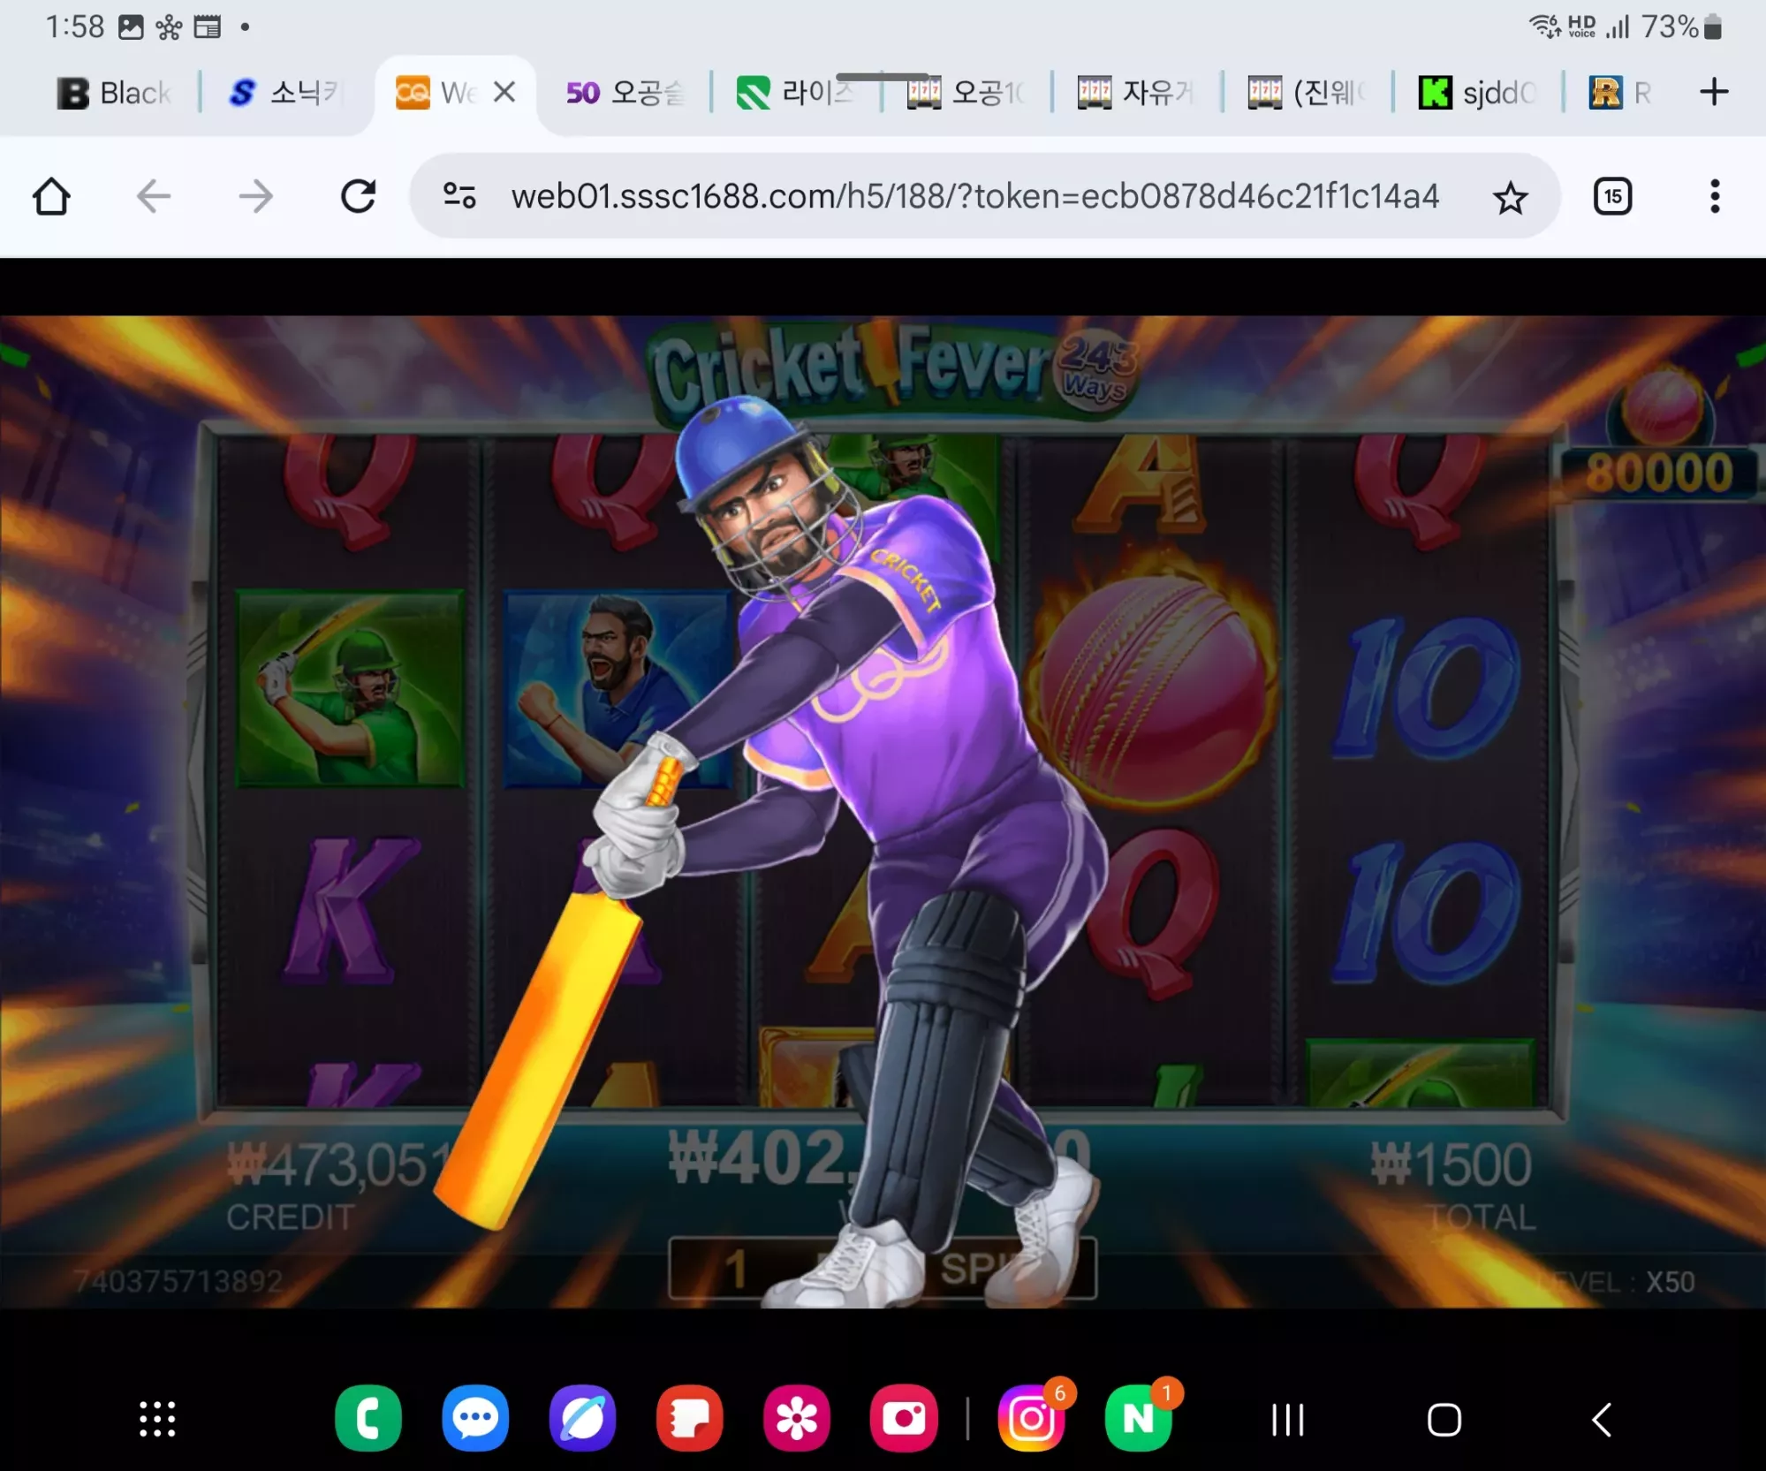
Task: Switch to the 50 오공슬 tab
Action: [x=625, y=93]
